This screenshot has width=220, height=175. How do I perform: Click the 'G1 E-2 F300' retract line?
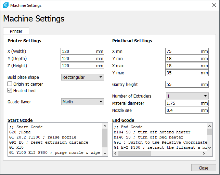point(160,147)
